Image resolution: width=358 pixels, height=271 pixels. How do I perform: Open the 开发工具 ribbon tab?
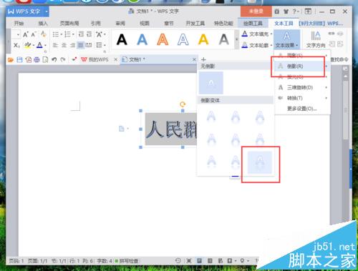(x=195, y=24)
